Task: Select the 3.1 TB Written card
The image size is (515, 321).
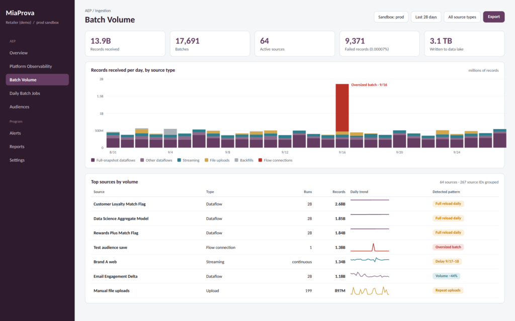Action: tap(464, 44)
